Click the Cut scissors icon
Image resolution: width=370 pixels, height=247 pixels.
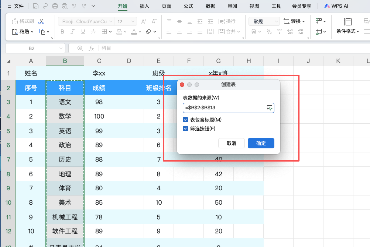pyautogui.click(x=42, y=21)
